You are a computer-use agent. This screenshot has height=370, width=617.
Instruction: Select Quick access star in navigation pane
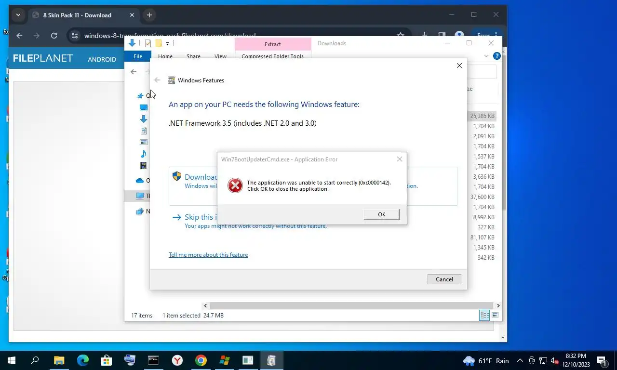coord(140,96)
